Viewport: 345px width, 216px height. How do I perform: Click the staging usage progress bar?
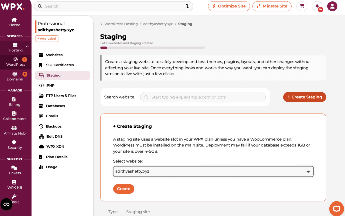pyautogui.click(x=152, y=48)
